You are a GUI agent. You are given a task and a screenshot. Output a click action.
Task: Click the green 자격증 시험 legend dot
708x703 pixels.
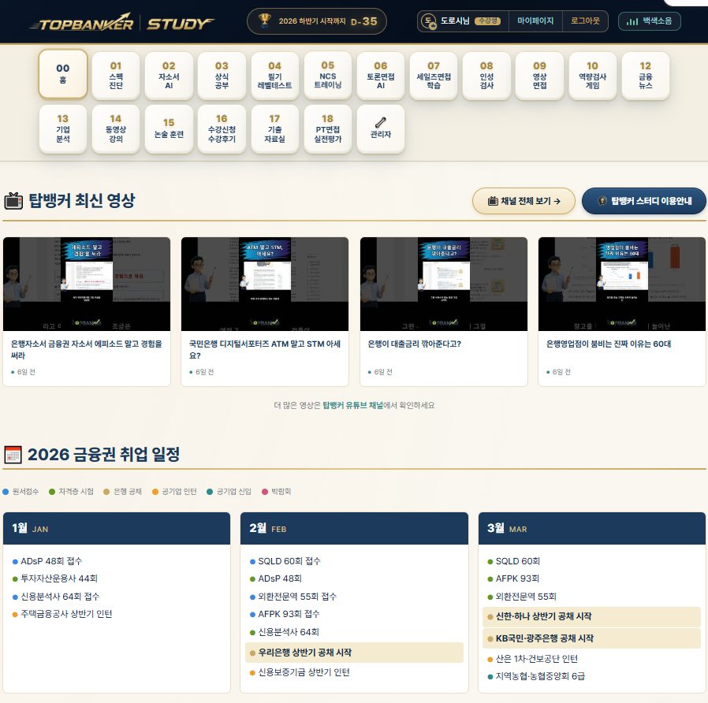point(52,492)
